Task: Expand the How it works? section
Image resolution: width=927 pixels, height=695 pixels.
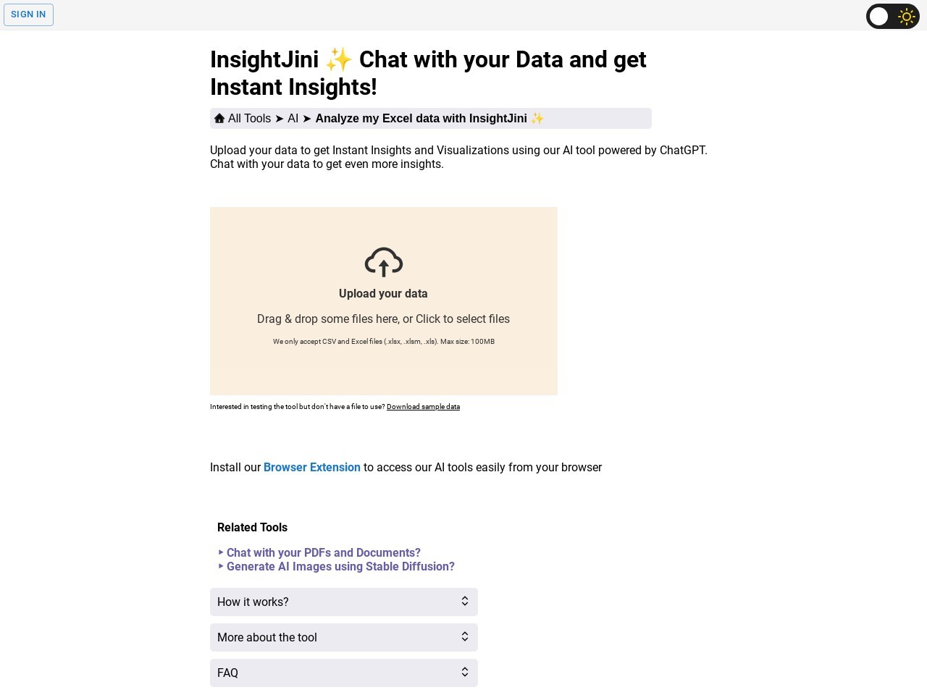Action: click(344, 602)
